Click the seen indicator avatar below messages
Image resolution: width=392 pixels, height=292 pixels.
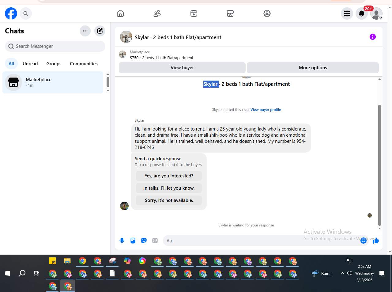[370, 215]
